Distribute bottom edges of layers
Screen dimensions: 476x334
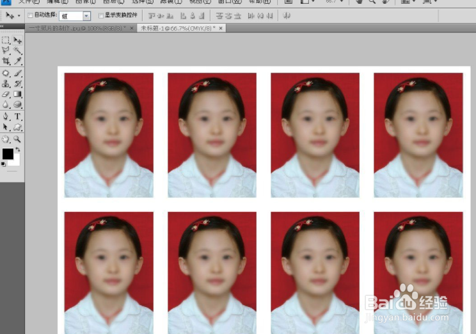[x=238, y=15]
